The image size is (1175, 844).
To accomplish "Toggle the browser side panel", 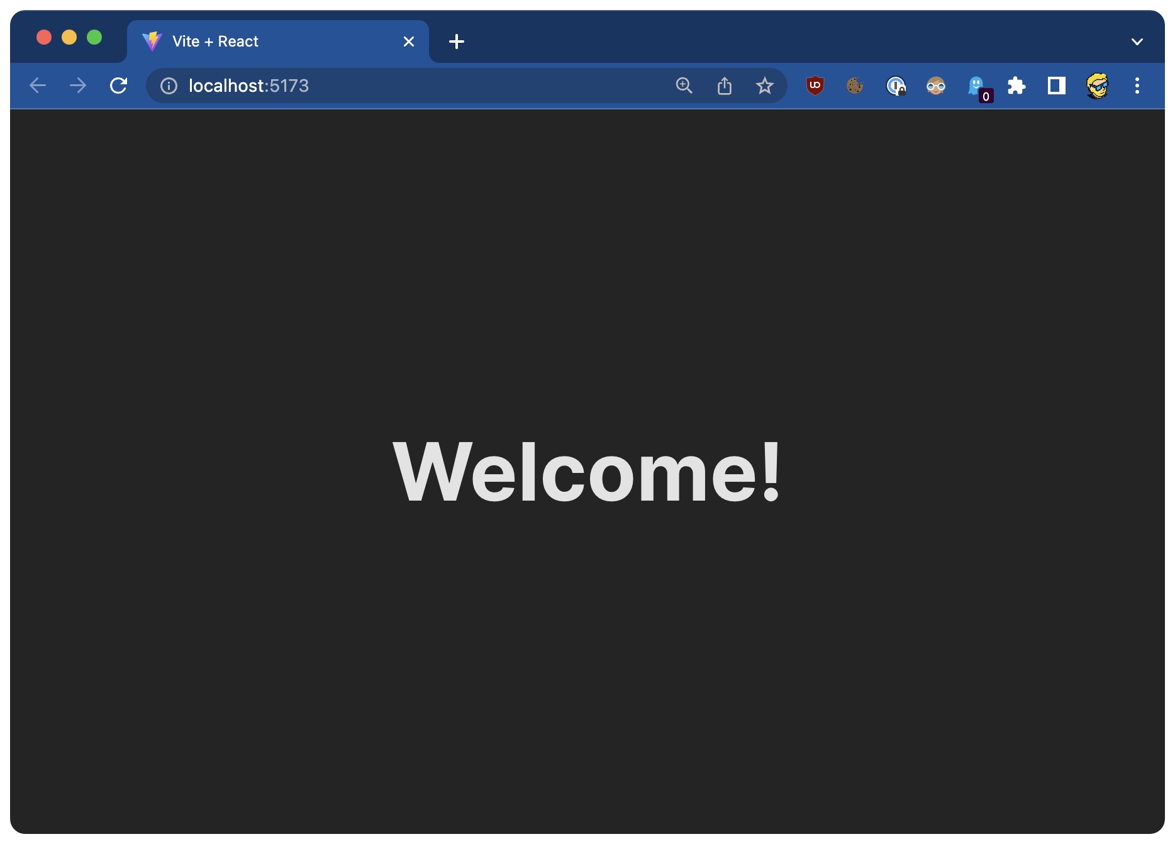I will (x=1056, y=86).
